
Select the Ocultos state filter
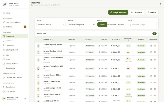121,24
